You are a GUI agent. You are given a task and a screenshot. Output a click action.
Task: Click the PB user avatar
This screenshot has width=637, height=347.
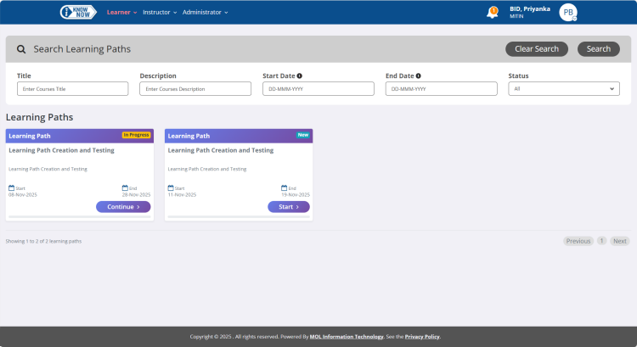(x=567, y=12)
